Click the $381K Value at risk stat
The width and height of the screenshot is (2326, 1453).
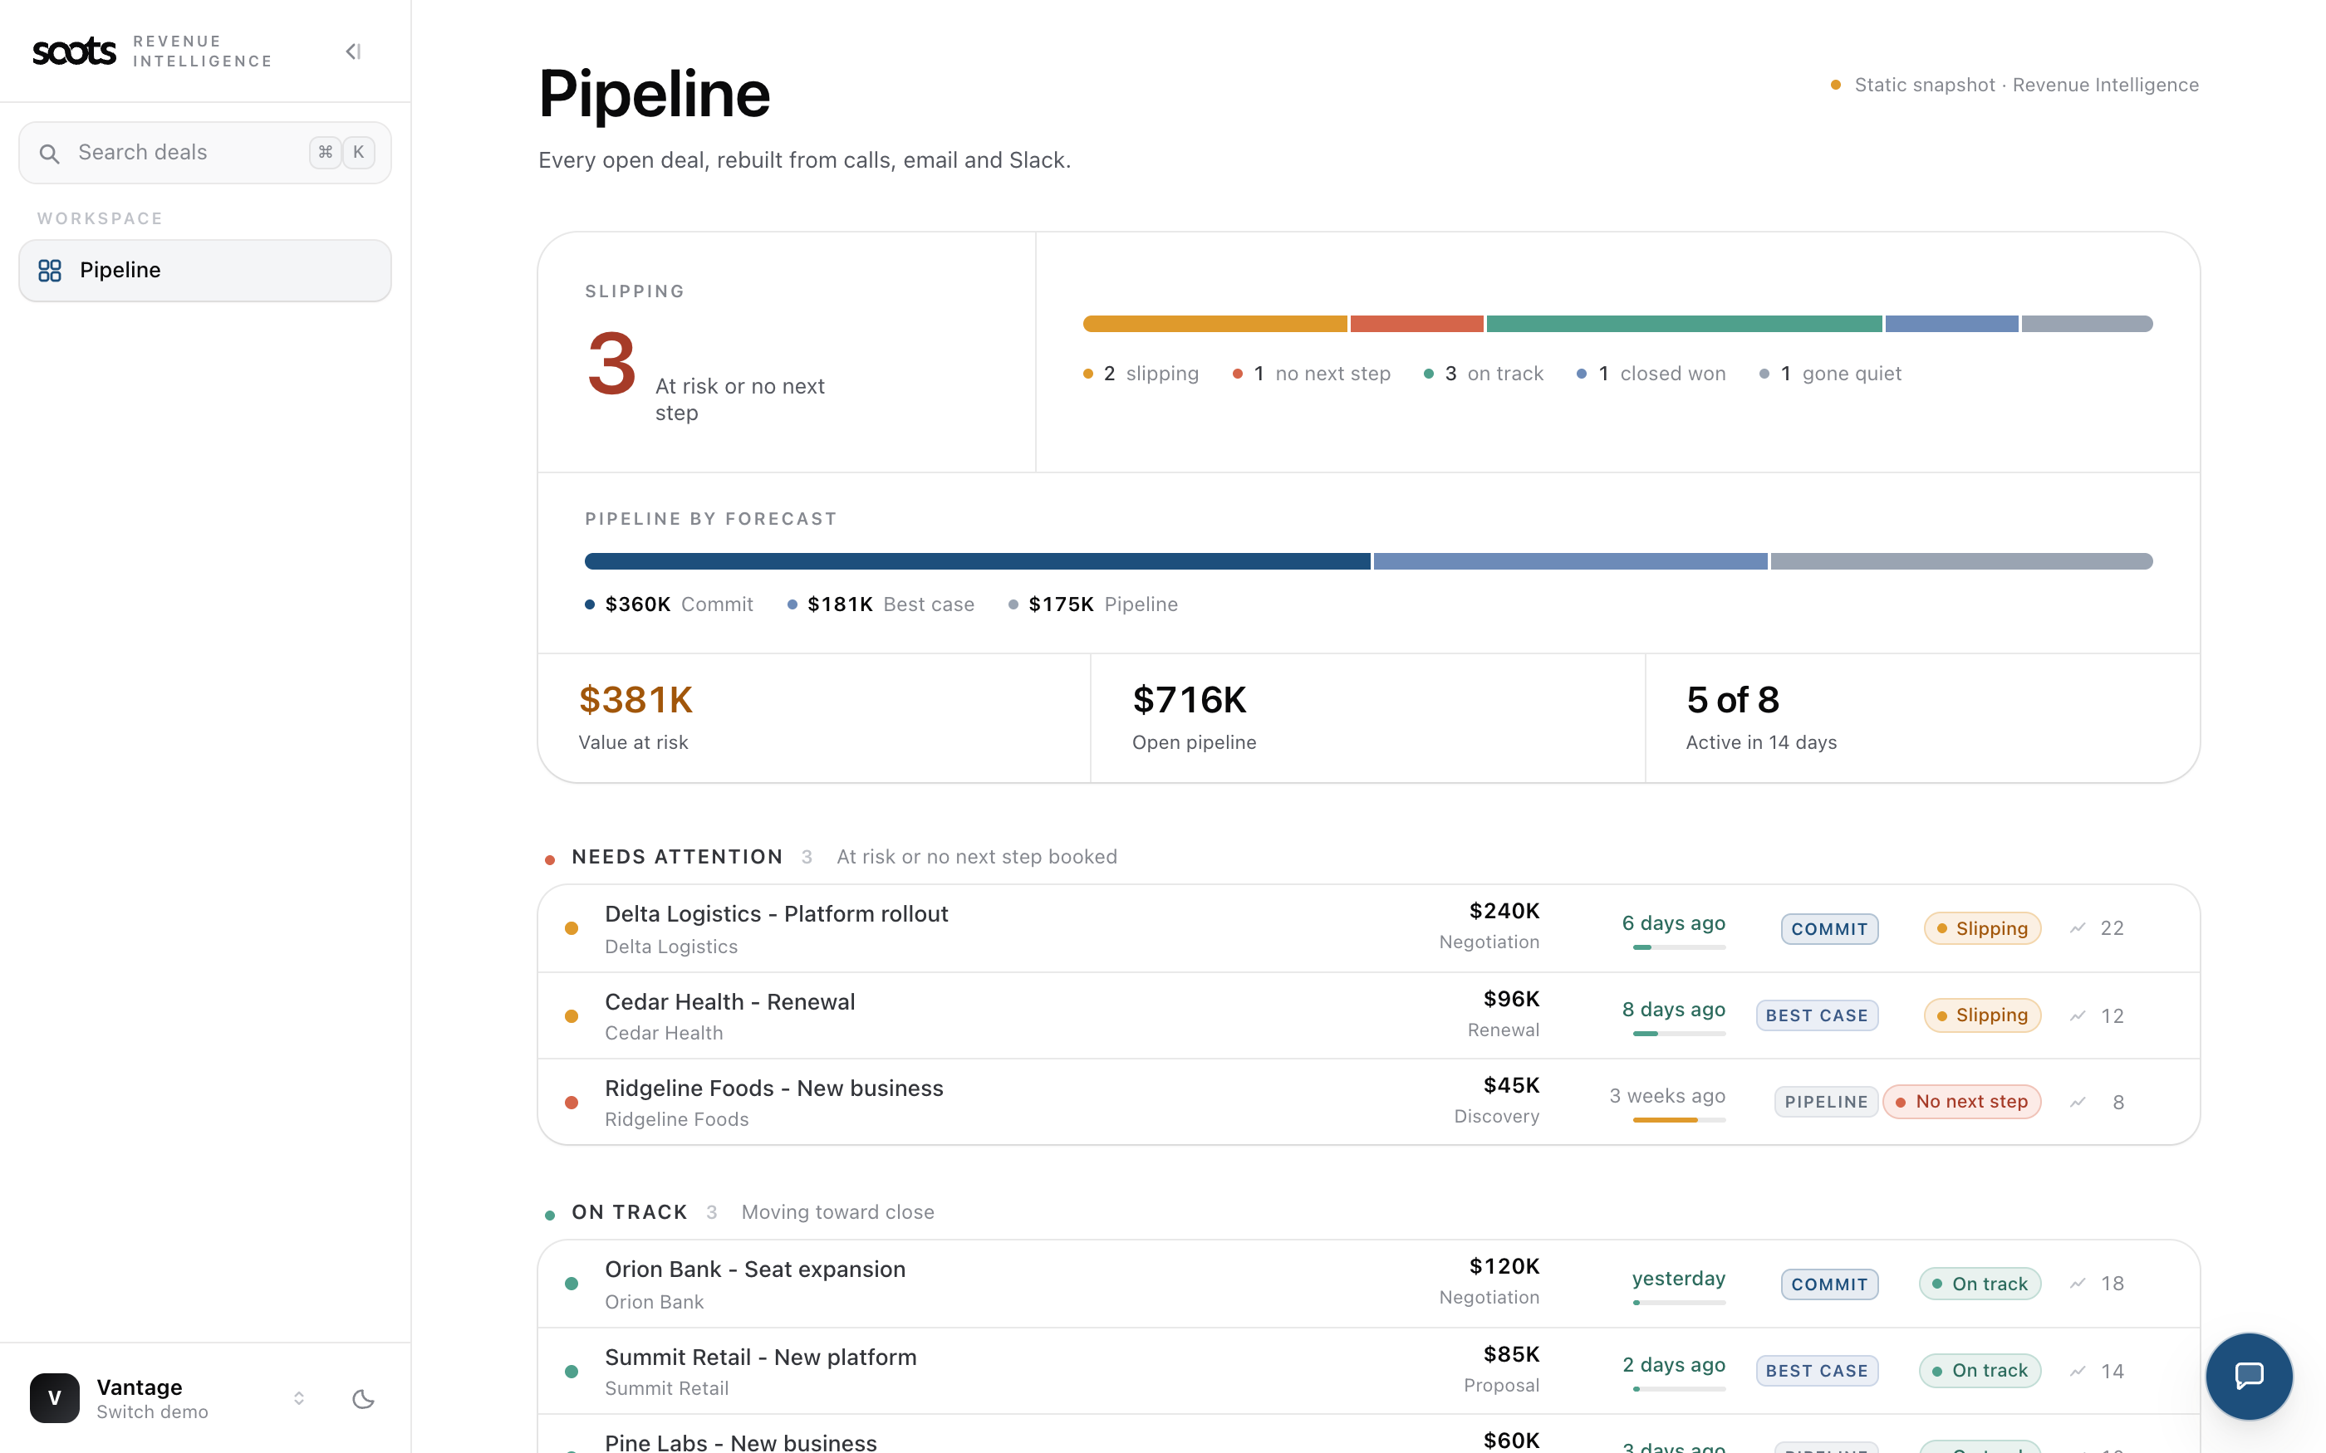point(814,719)
